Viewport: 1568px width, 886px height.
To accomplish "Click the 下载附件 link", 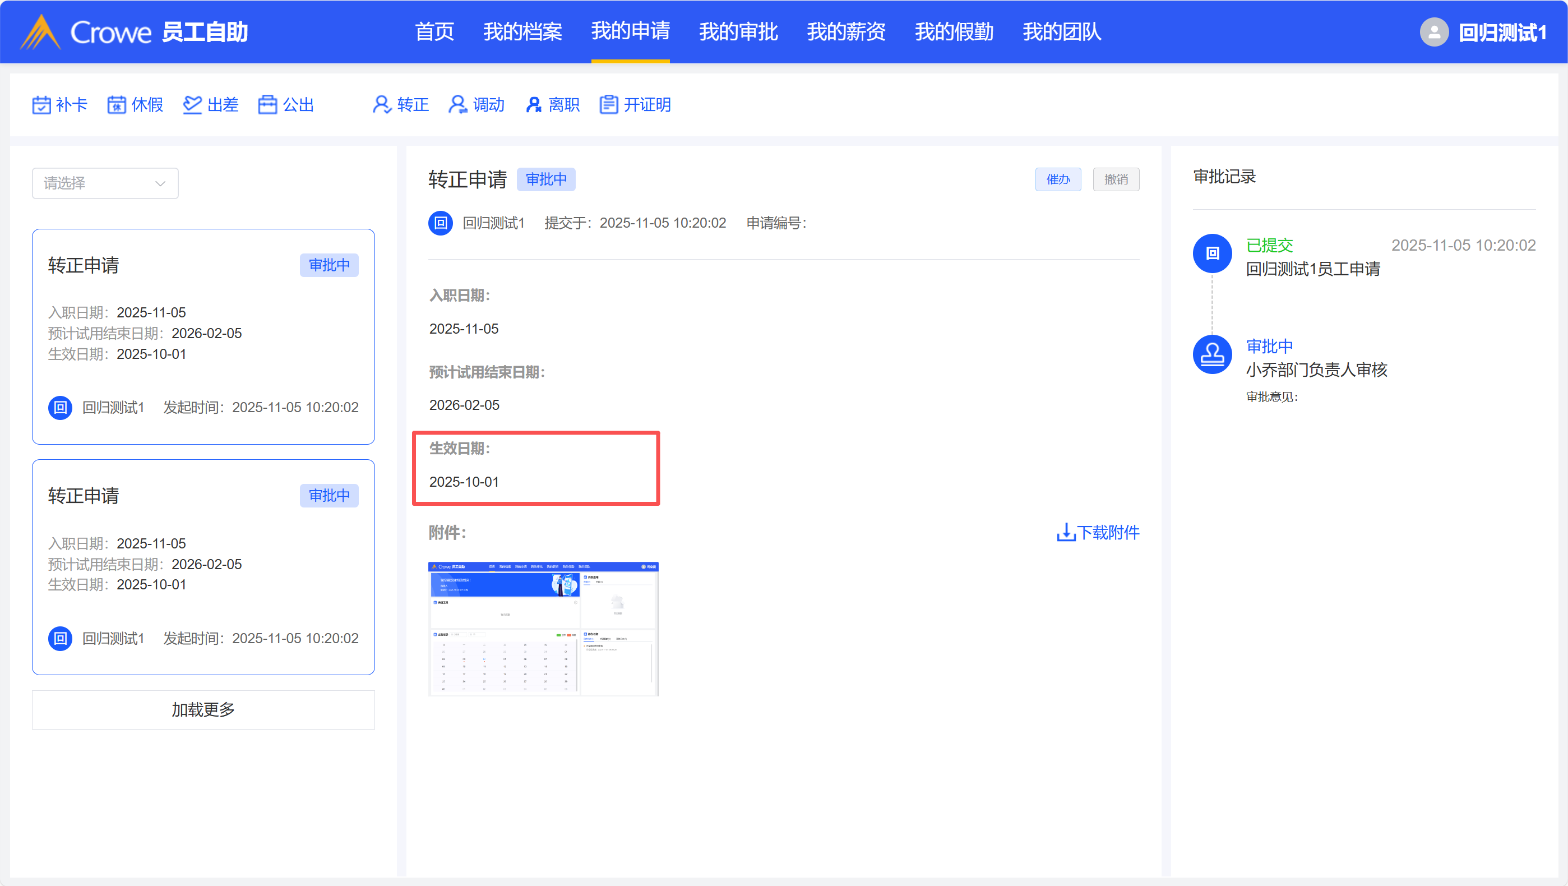I will pos(1107,532).
